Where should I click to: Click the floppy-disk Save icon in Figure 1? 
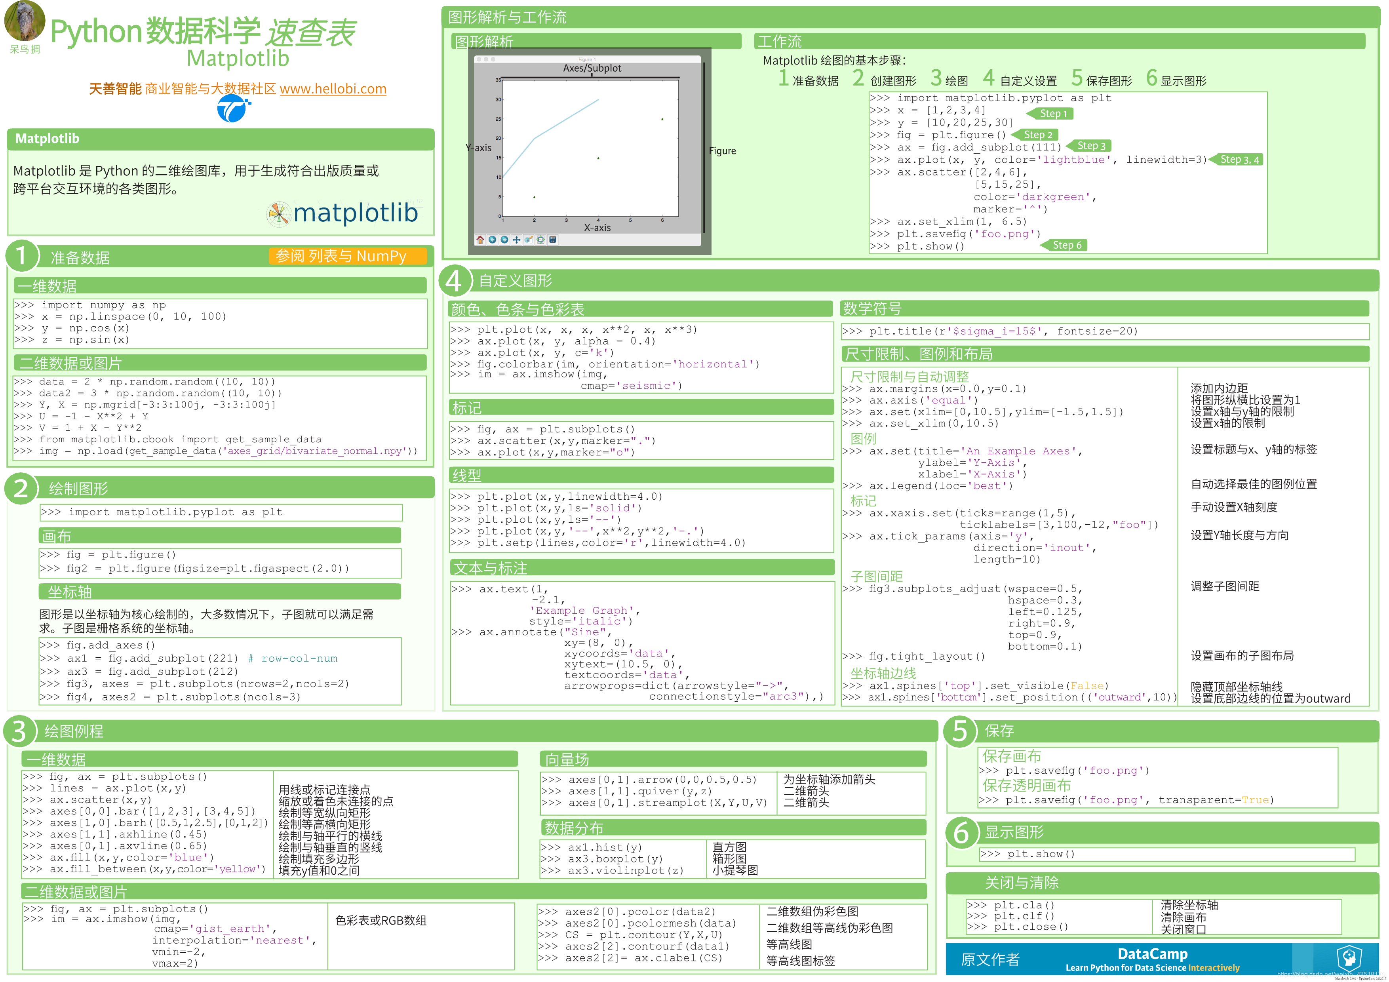[553, 240]
